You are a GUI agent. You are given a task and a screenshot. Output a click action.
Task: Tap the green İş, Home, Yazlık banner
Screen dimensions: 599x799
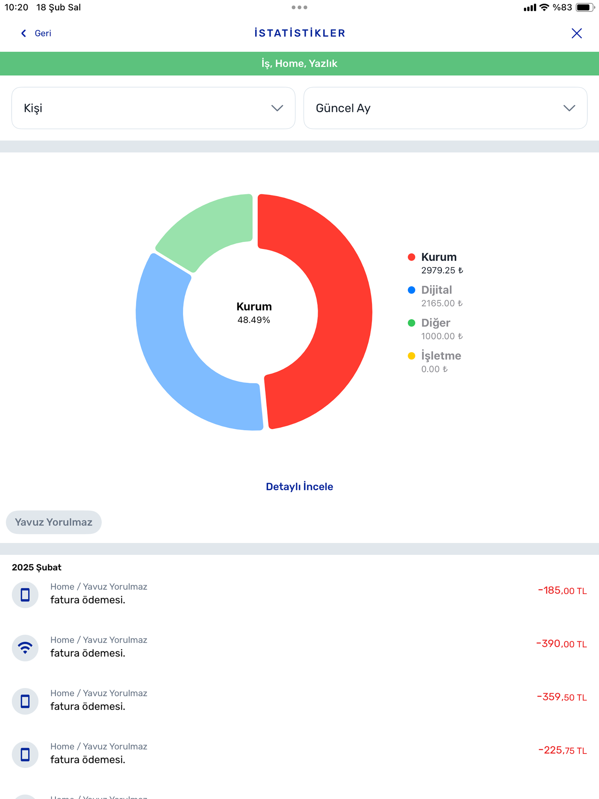(x=299, y=64)
